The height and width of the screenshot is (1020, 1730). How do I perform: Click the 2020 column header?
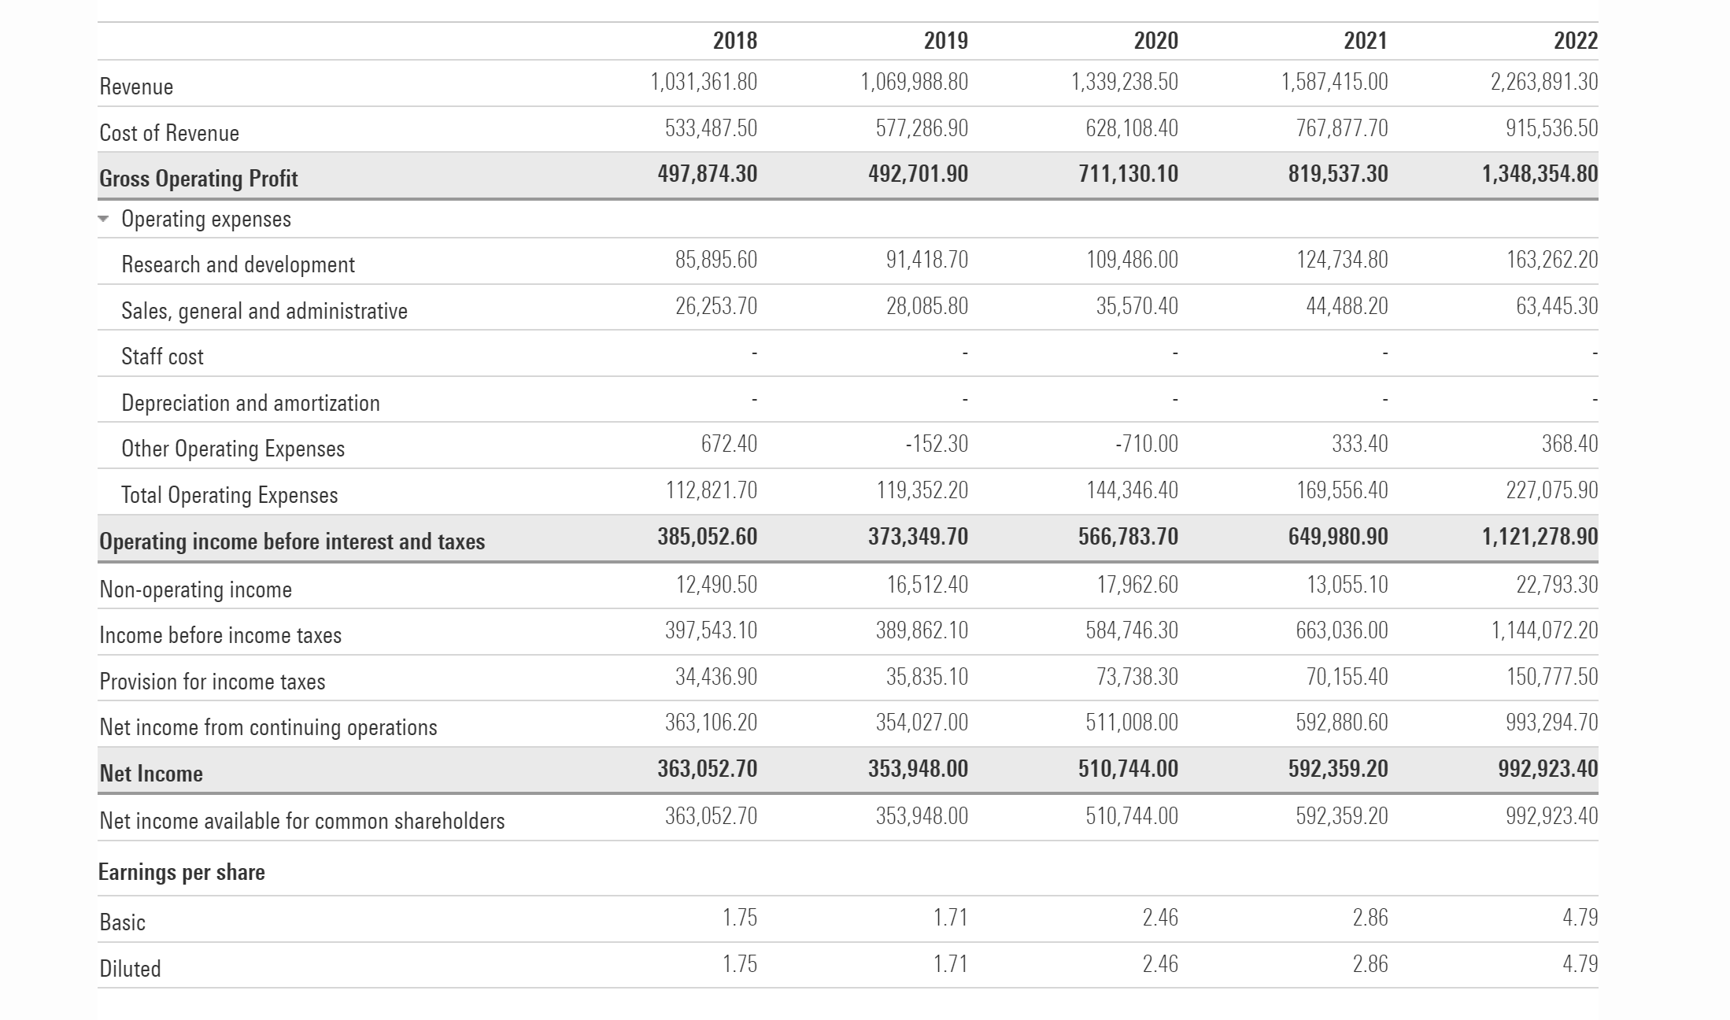coord(1155,40)
